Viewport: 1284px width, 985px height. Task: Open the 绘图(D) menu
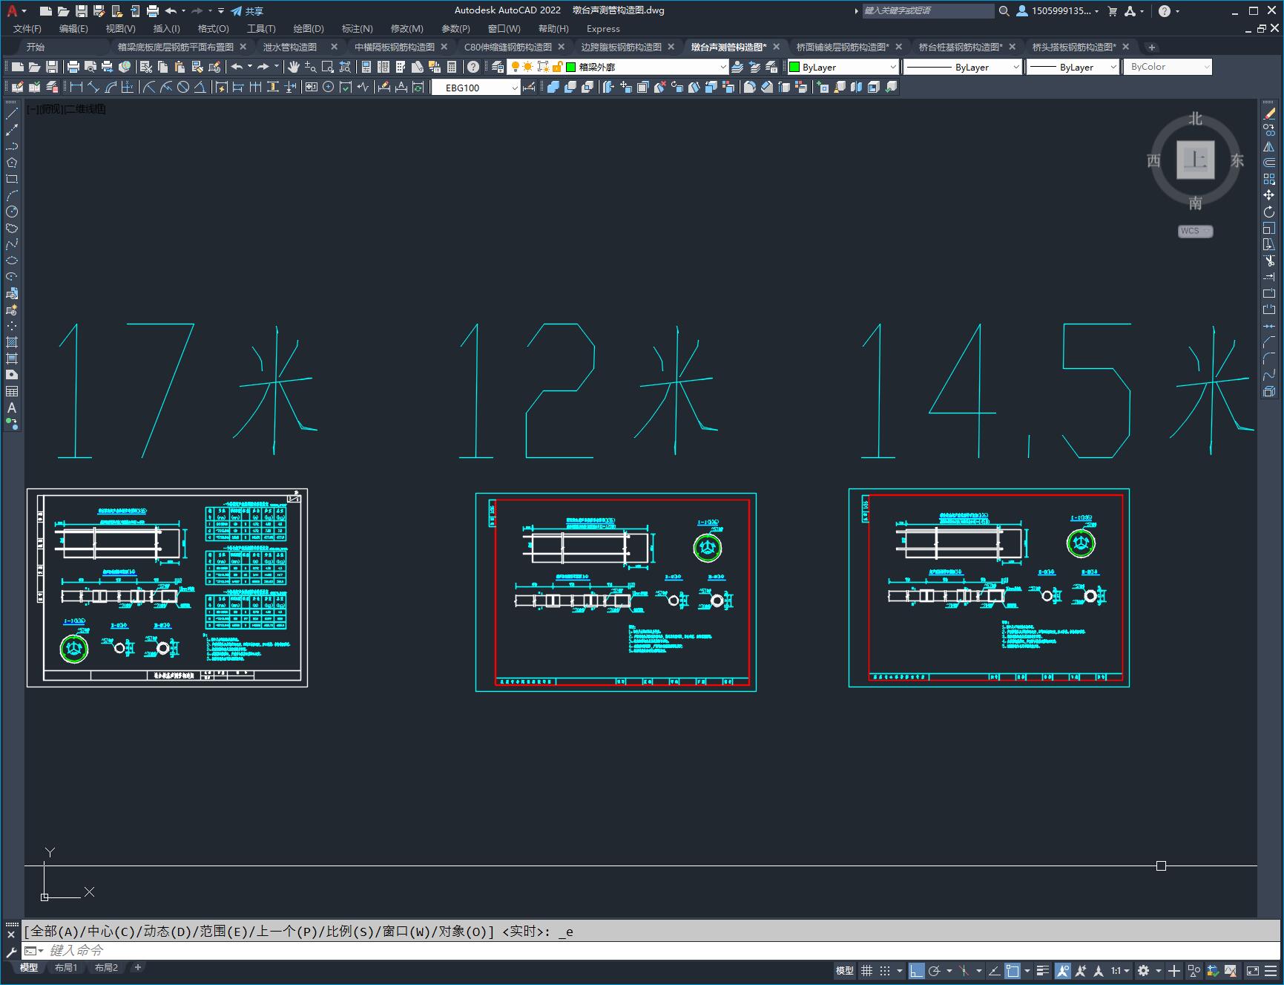coord(309,29)
